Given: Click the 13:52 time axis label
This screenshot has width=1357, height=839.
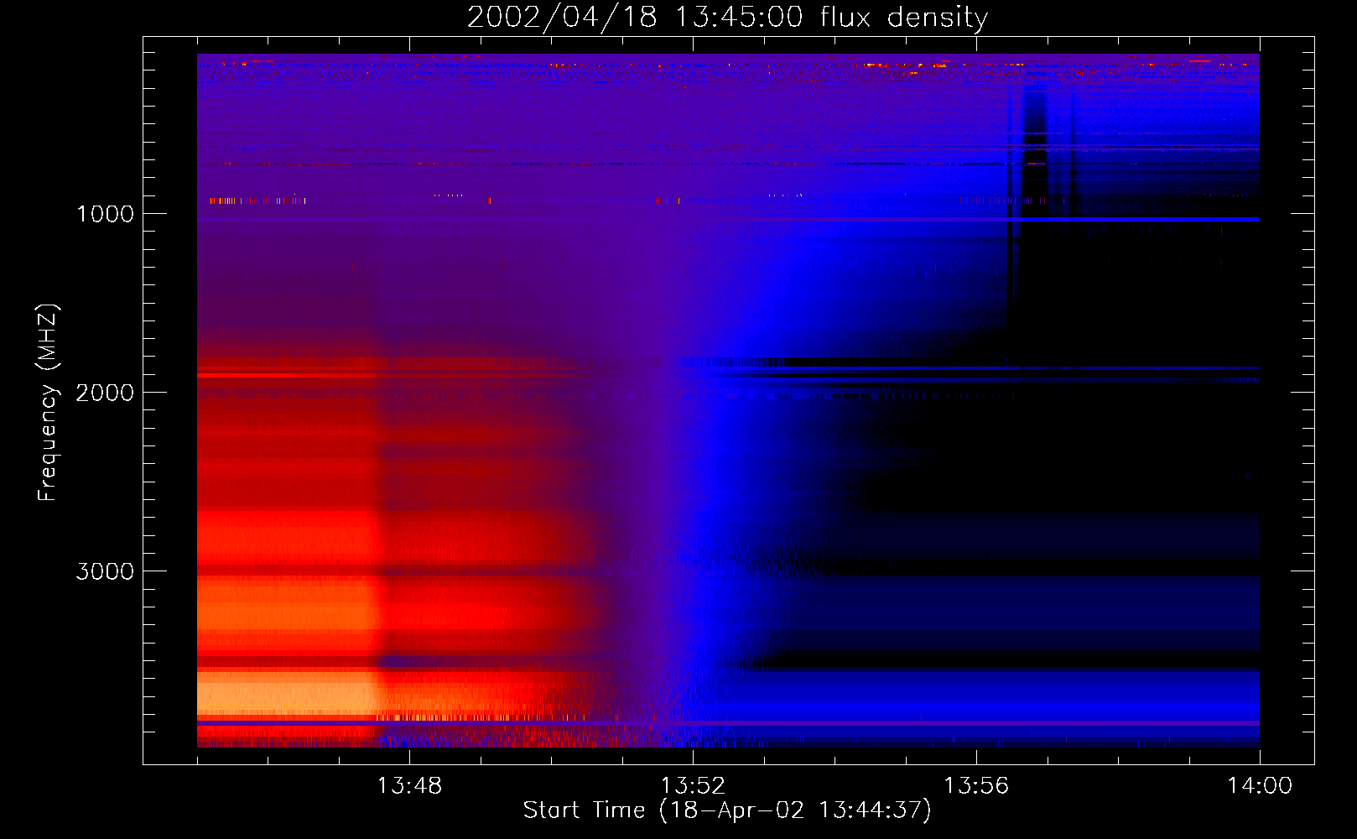Looking at the screenshot, I should pyautogui.click(x=692, y=786).
